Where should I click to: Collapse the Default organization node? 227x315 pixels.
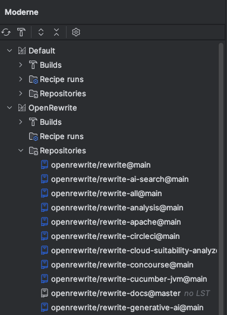click(10, 51)
